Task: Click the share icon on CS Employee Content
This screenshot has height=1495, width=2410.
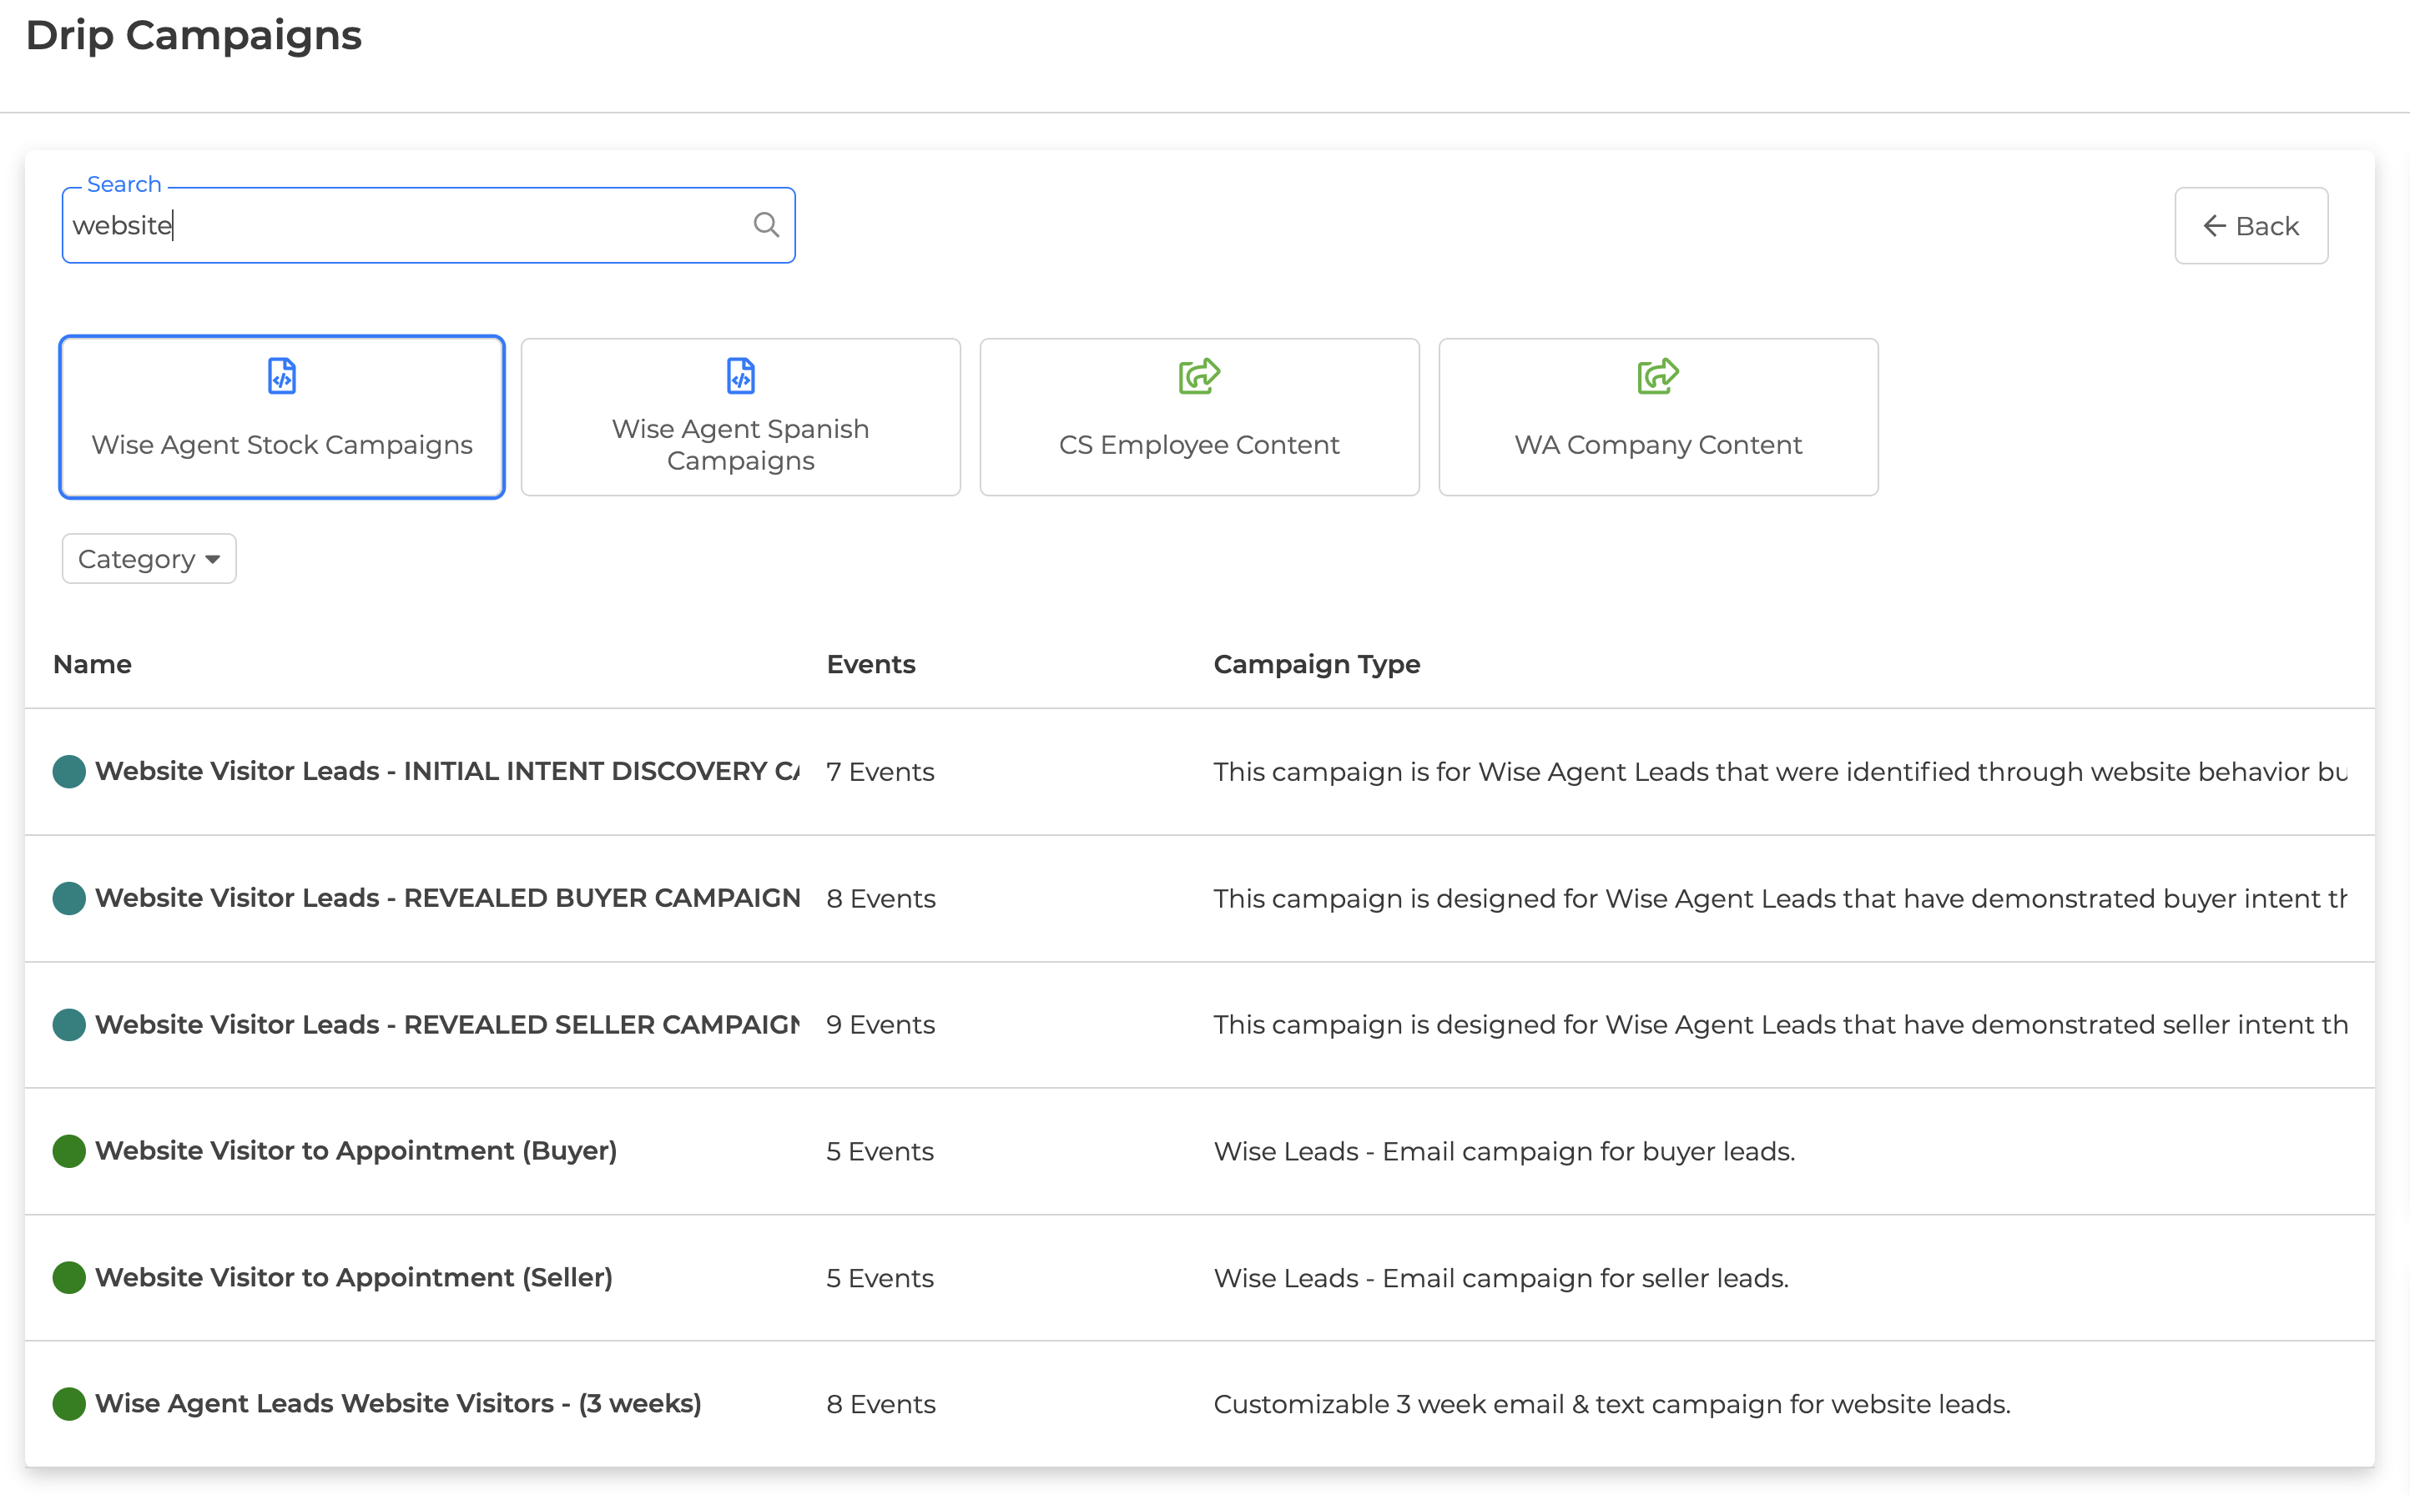Action: 1199,375
